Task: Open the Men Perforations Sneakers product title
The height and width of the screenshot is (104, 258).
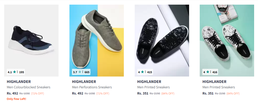Action: pyautogui.click(x=92, y=87)
